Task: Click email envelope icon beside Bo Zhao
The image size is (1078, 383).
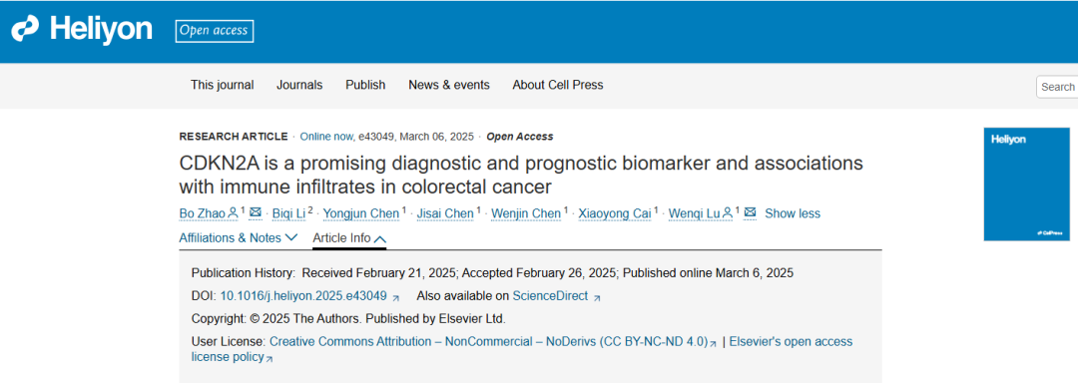Action: (256, 212)
